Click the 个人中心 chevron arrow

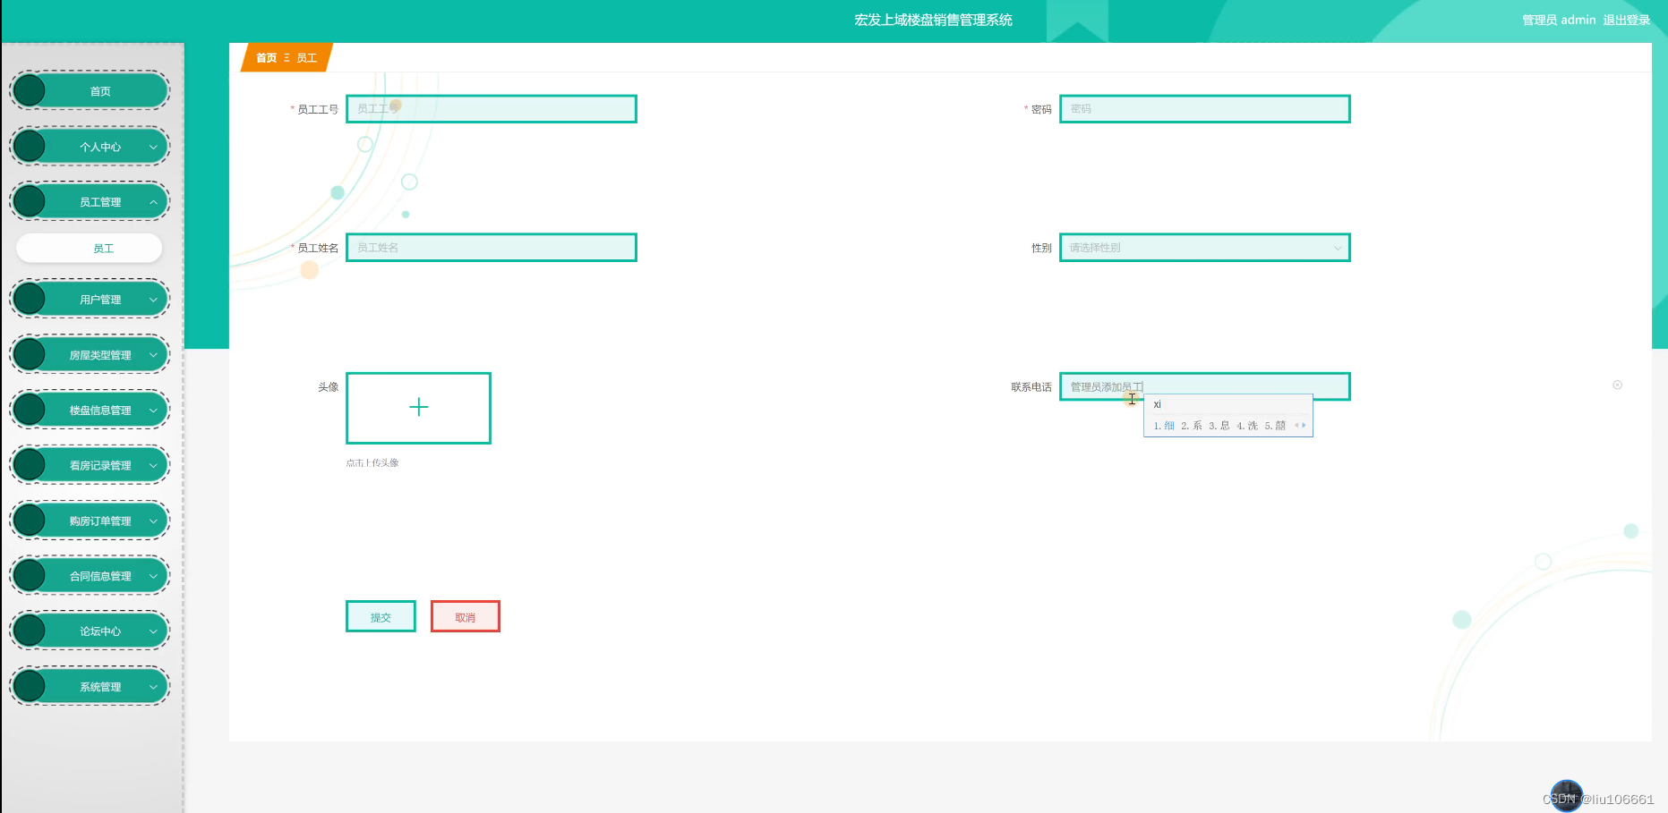coord(153,147)
